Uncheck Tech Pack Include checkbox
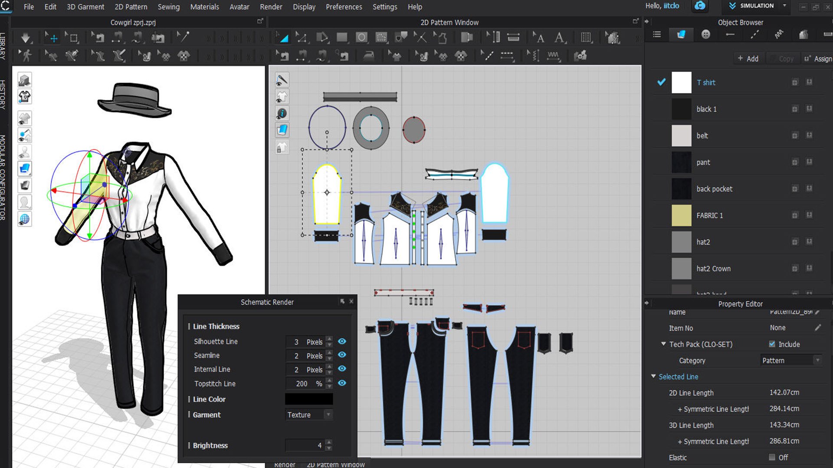The width and height of the screenshot is (833, 468). point(772,344)
